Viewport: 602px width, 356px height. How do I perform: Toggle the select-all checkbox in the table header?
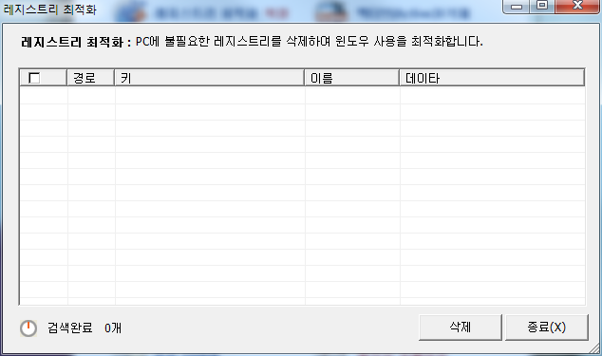pyautogui.click(x=34, y=78)
